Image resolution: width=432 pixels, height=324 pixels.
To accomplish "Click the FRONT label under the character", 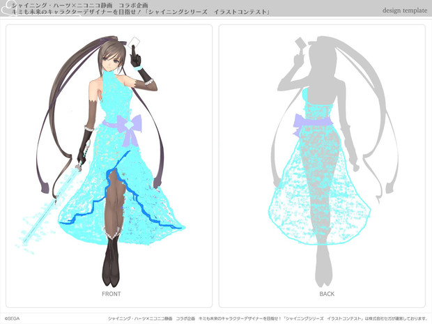I will [111, 294].
